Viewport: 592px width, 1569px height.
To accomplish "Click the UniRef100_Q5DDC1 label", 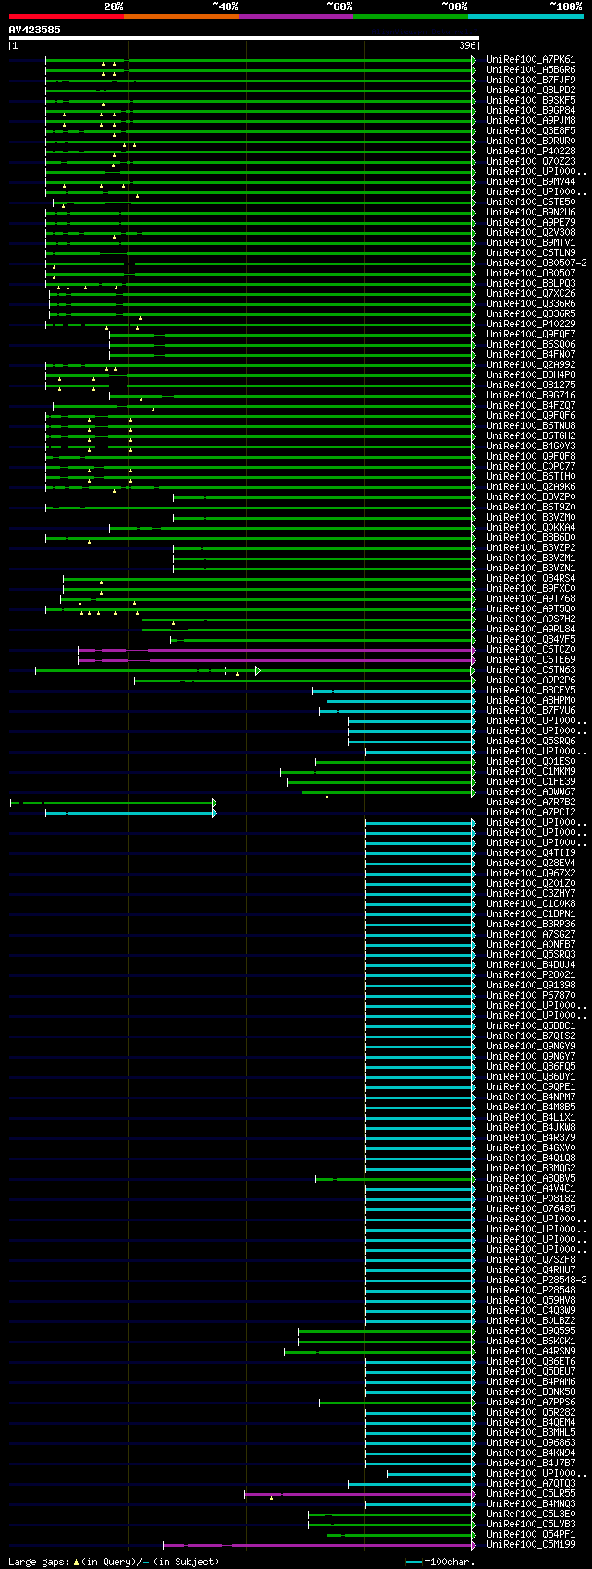I will point(531,1026).
